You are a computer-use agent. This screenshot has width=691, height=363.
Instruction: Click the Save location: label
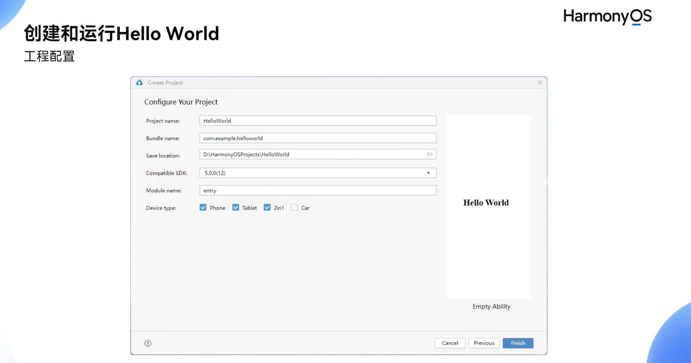coord(163,156)
